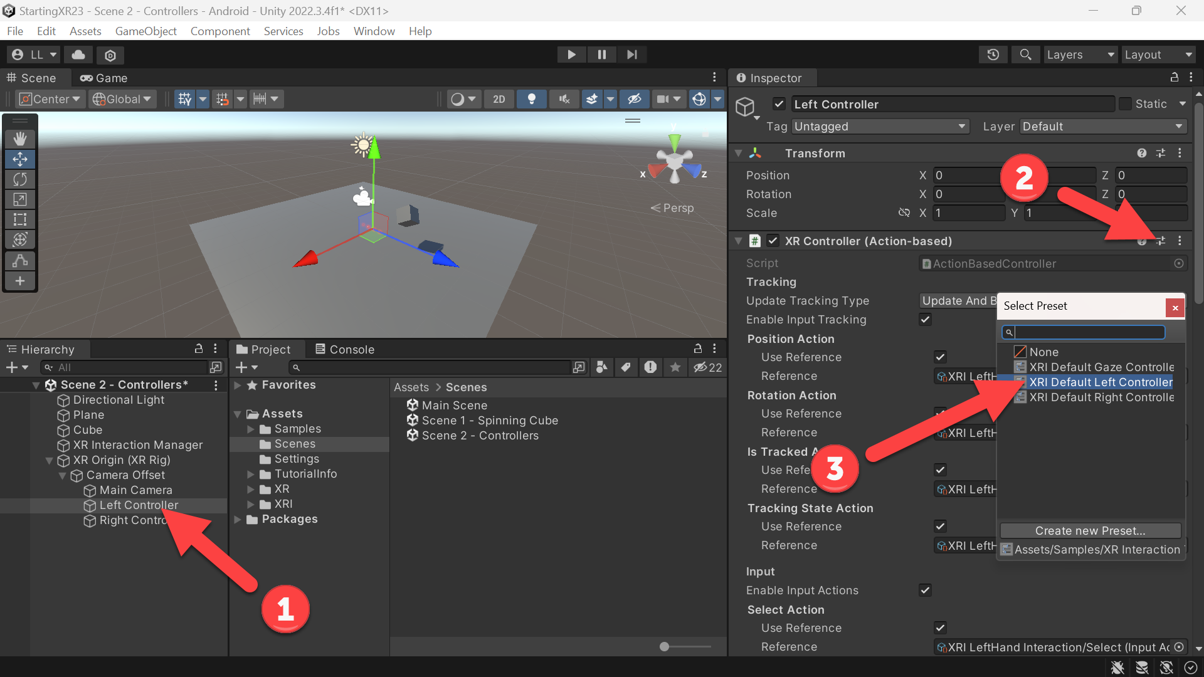The image size is (1204, 677).
Task: Click the Play button
Action: (571, 55)
